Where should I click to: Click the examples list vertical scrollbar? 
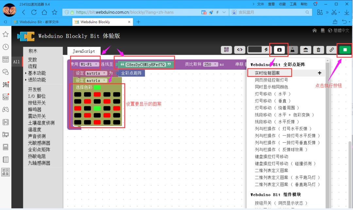click(x=327, y=133)
